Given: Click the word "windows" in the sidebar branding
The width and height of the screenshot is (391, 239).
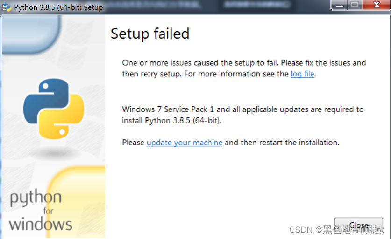Looking at the screenshot, I should (41, 223).
